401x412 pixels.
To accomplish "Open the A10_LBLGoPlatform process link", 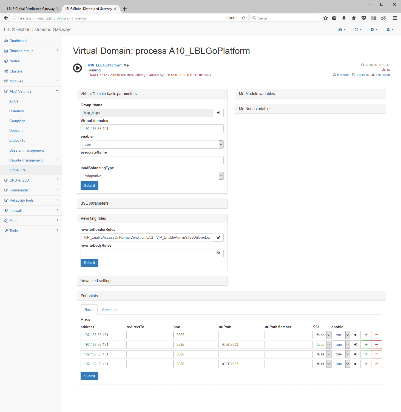I will (105, 65).
